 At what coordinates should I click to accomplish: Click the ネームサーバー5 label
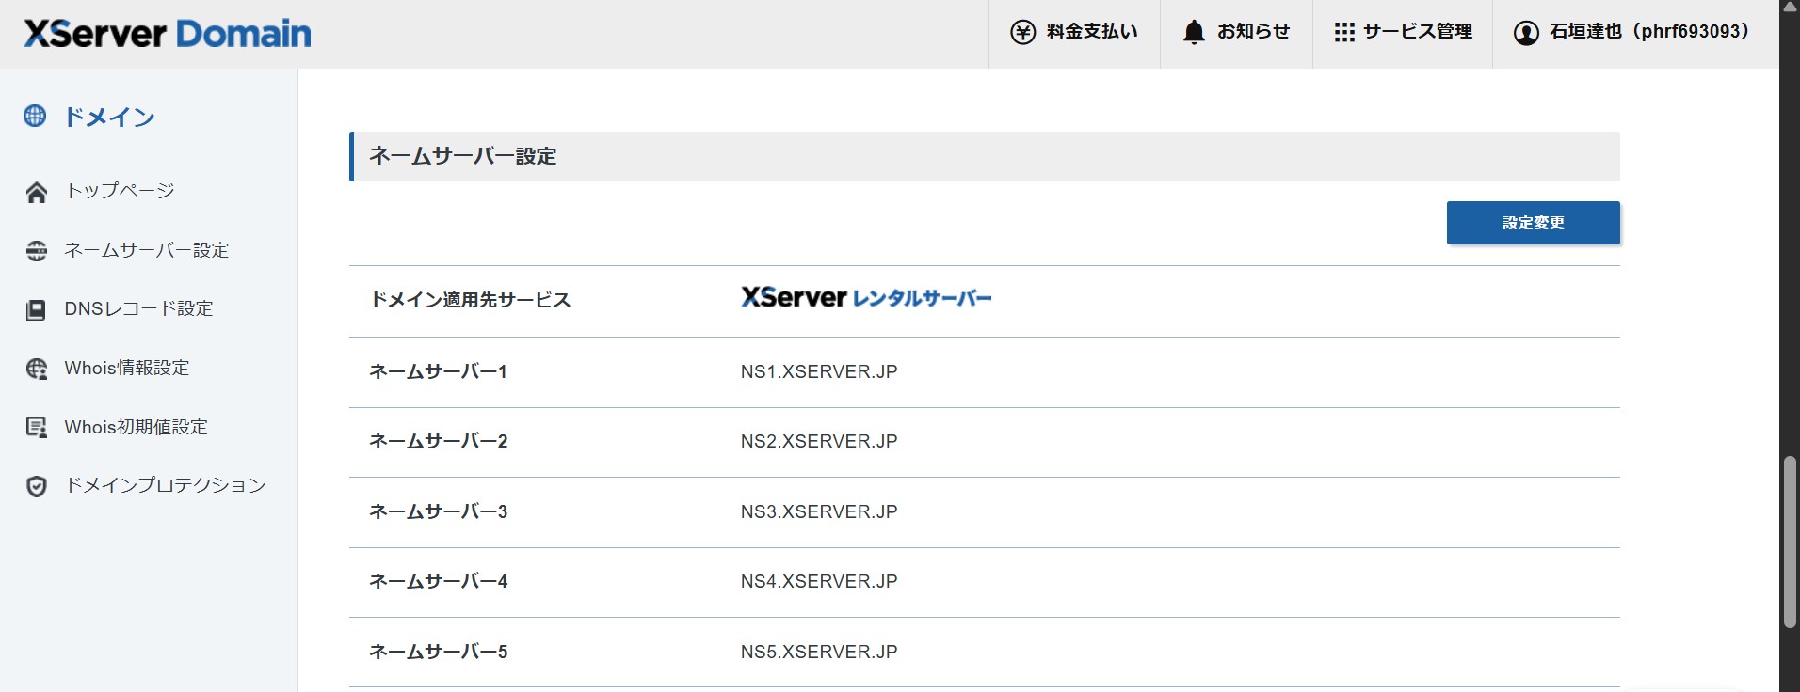[x=438, y=652]
